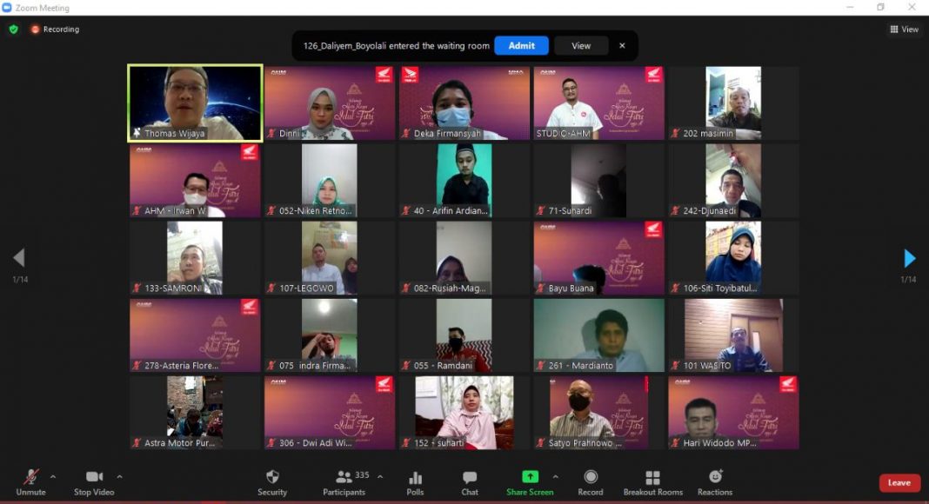Open the Polls icon
This screenshot has width=929, height=504.
[x=415, y=477]
